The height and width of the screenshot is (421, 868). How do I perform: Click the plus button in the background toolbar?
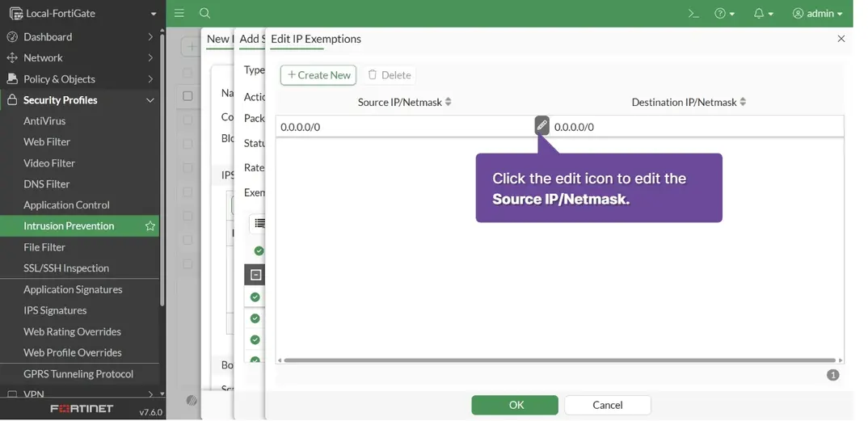point(191,47)
